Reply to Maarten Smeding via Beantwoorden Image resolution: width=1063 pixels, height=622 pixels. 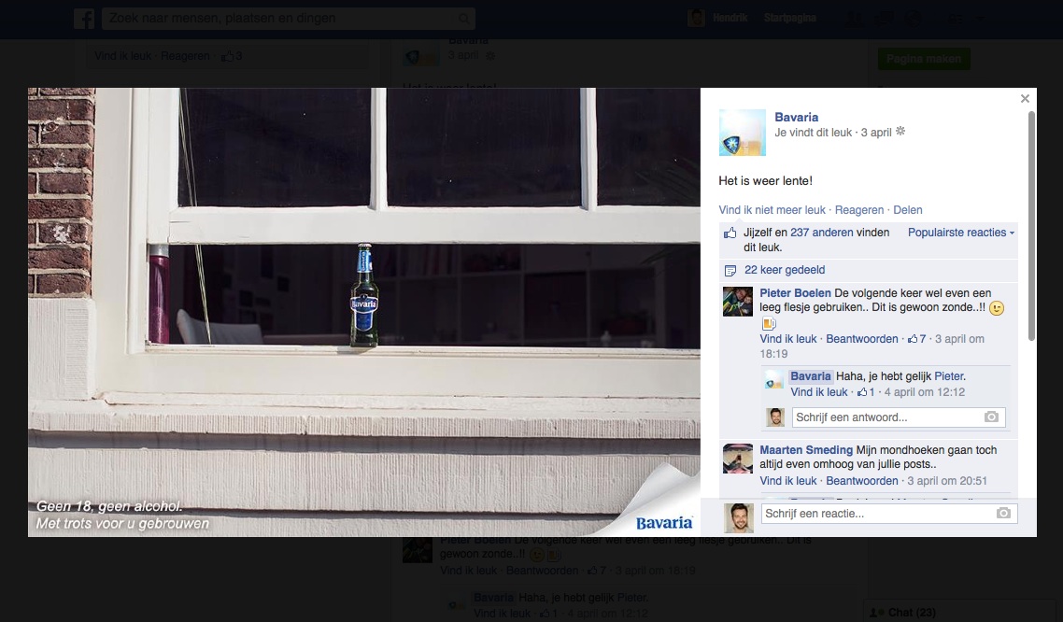tap(861, 481)
